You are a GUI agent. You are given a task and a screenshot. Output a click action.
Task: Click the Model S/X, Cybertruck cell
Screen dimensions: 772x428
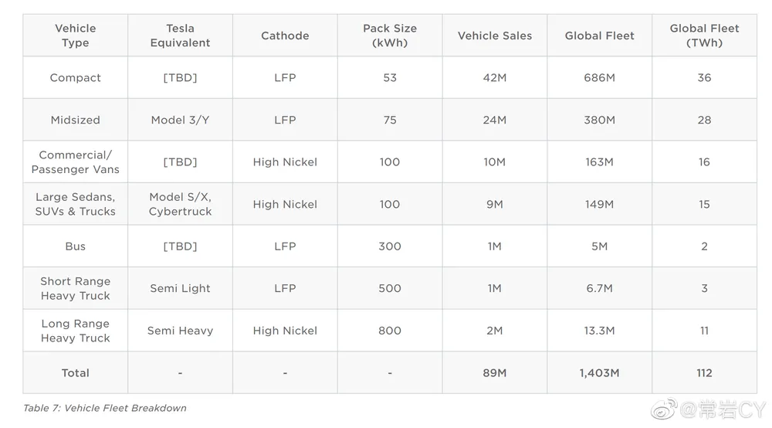180,204
